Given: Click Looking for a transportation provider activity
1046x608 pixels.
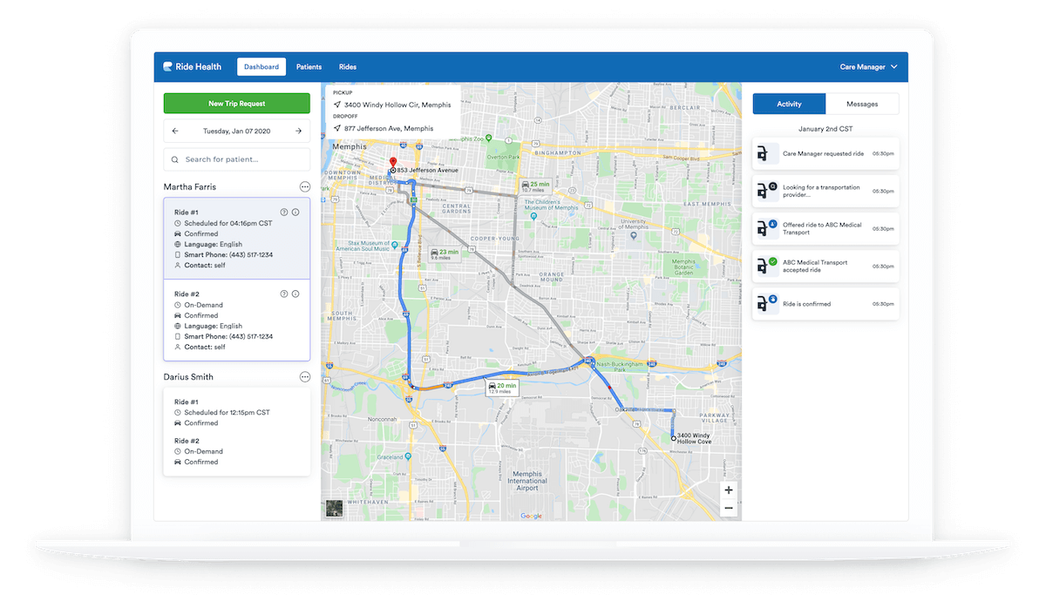Looking at the screenshot, I should pyautogui.click(x=825, y=191).
